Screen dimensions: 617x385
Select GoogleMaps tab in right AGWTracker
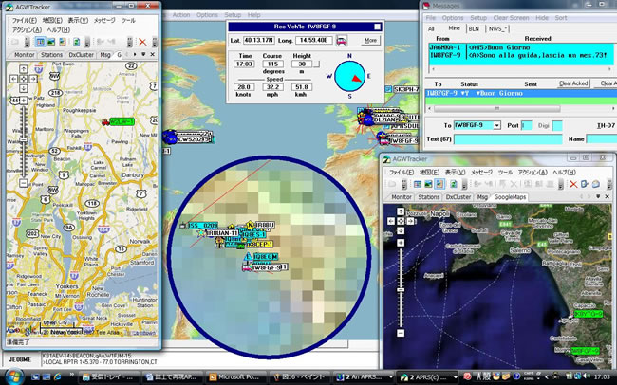510,197
